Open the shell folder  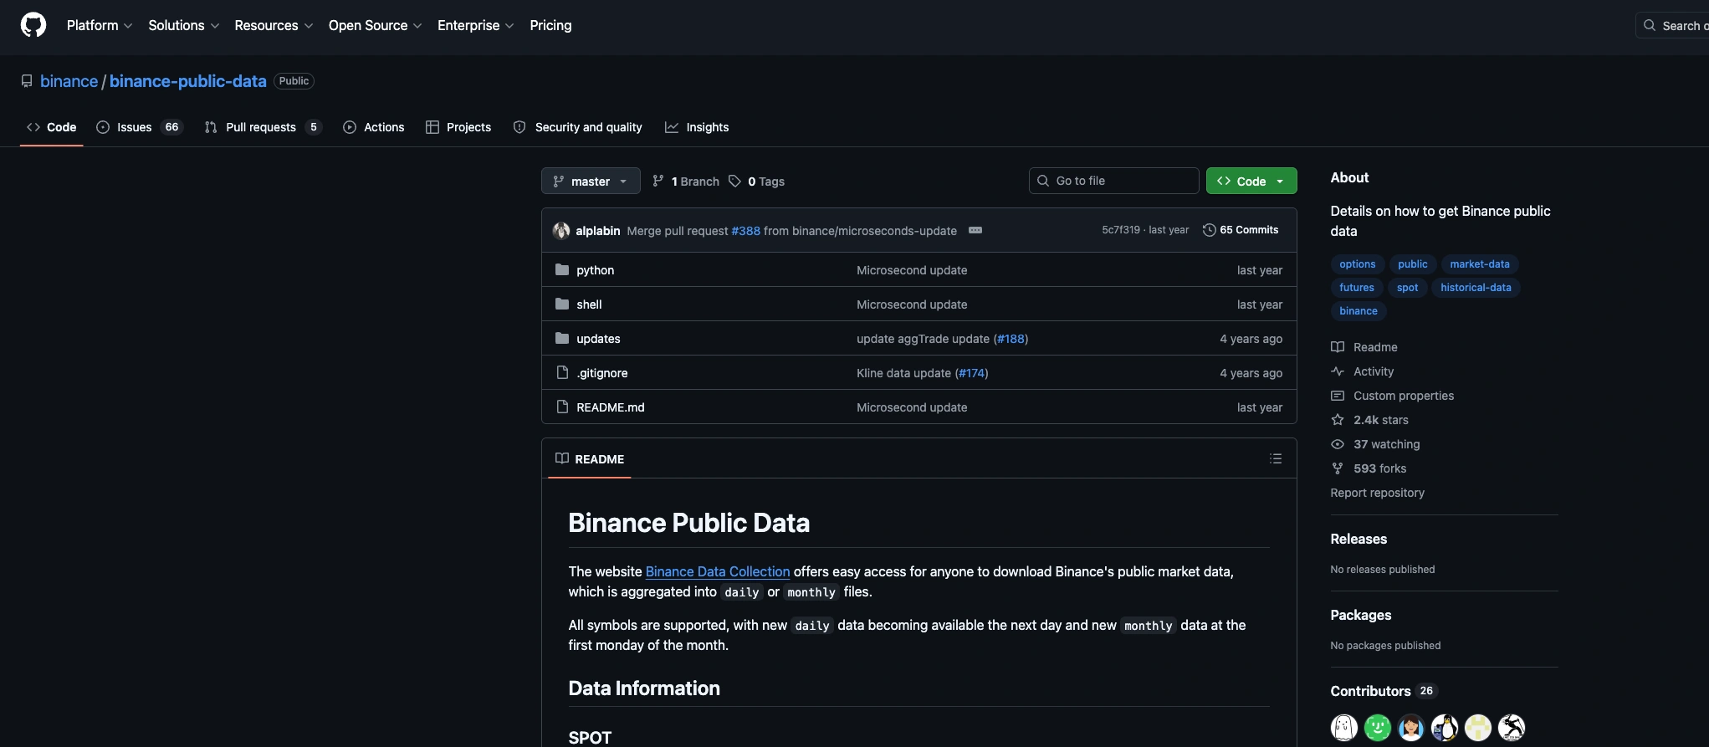[x=589, y=304]
